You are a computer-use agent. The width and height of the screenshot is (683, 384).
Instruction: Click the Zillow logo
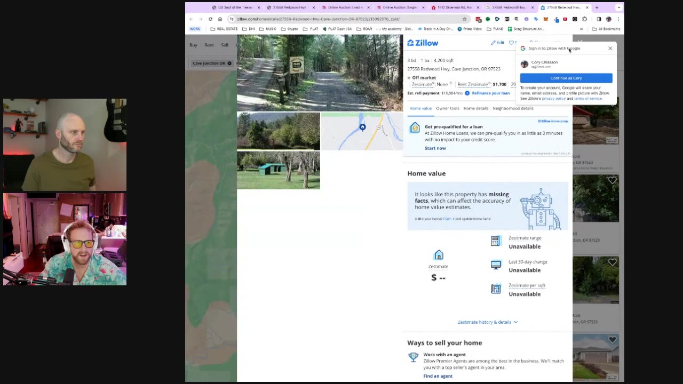coord(423,43)
